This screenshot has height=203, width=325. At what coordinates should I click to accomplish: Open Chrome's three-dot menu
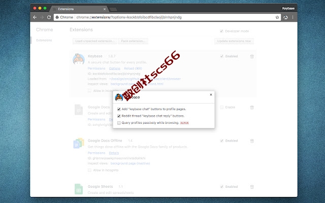coord(292,17)
